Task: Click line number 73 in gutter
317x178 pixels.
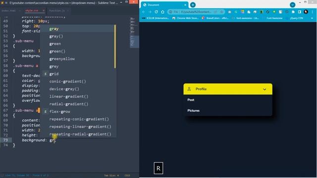Action: pyautogui.click(x=5, y=140)
